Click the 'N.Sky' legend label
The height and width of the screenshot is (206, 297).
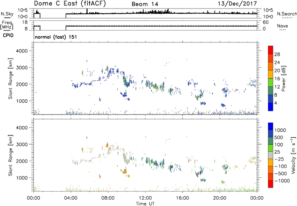(7, 14)
